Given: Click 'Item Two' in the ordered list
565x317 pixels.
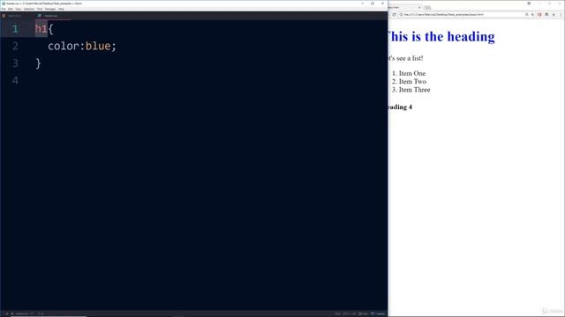Looking at the screenshot, I should 412,82.
